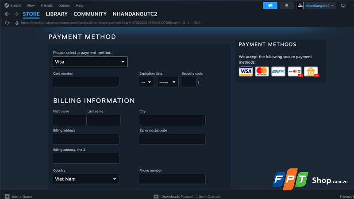Viewport: 354px width, 199px height.
Task: Expand the expiration month dropdown
Action: pos(146,82)
